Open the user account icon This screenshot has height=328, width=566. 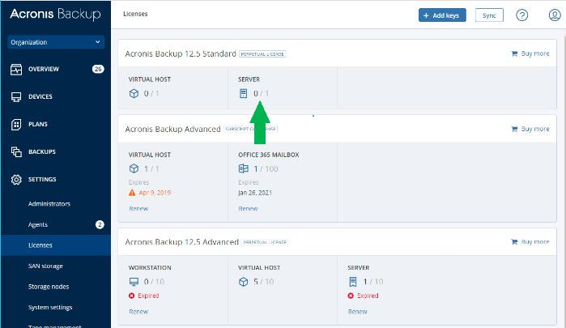555,15
